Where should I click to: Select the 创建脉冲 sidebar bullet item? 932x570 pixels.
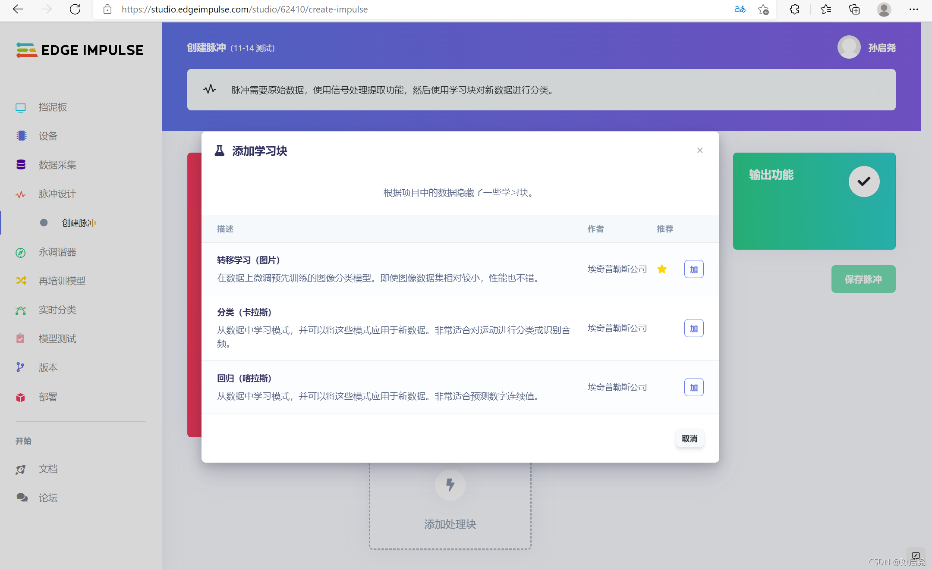point(79,223)
